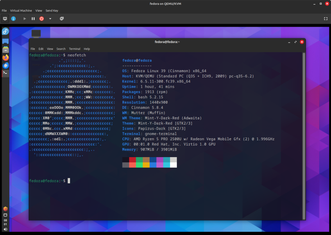Open the terminal's Search menu
This screenshot has height=235, width=331.
tap(61, 49)
